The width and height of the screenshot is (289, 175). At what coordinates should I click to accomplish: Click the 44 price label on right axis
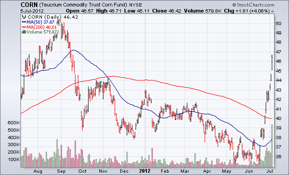point(278,81)
